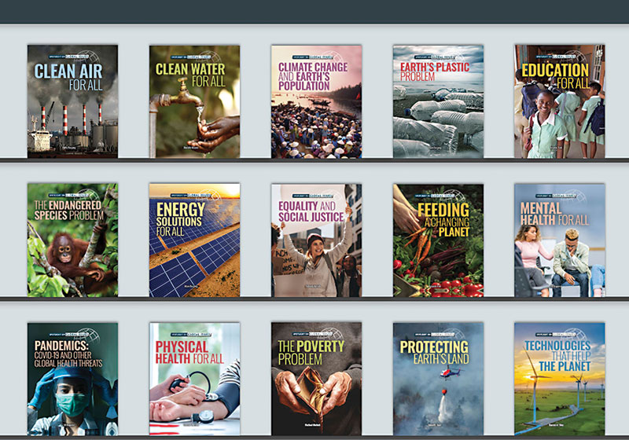Select the Education for All book cover
Viewport: 629px width, 440px height.
[559, 101]
